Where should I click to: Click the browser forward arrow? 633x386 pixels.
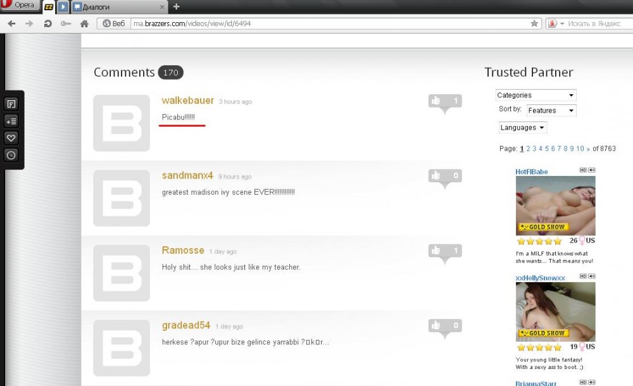click(29, 23)
